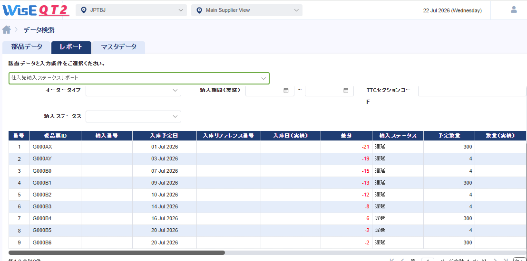Click the データ検索 breadcrumb link
The image size is (527, 261).
[x=39, y=30]
